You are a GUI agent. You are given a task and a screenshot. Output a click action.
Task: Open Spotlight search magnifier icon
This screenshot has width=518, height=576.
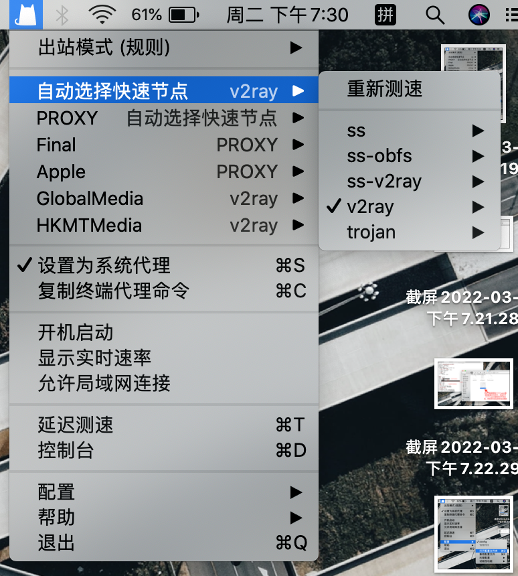point(435,15)
